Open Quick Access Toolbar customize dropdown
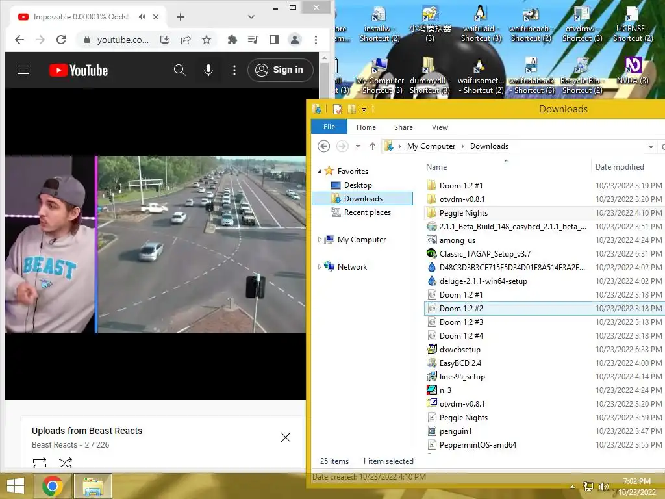Viewport: 665px width, 499px height. click(x=364, y=109)
